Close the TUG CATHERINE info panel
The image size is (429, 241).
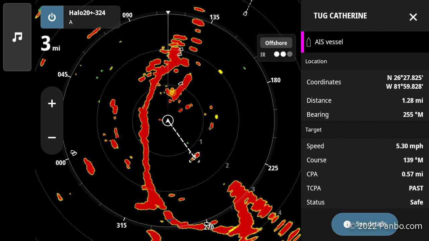point(413,17)
